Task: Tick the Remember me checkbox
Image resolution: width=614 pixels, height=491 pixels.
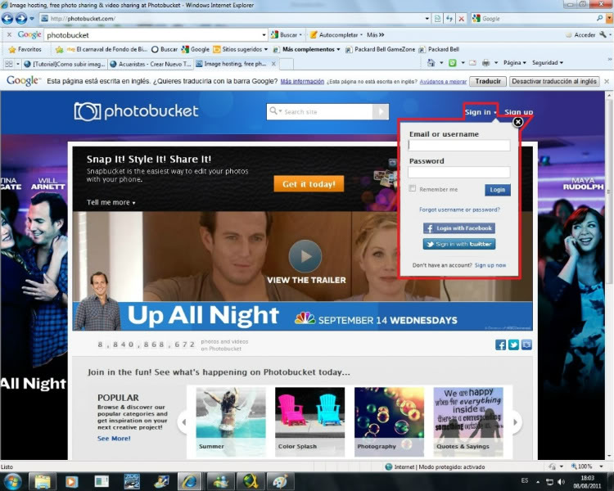Action: pyautogui.click(x=413, y=188)
